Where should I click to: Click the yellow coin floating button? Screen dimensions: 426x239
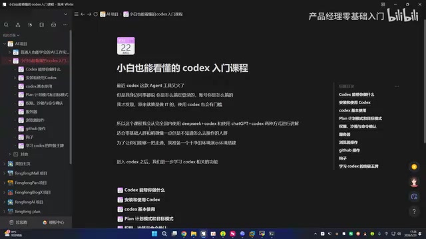414,167
